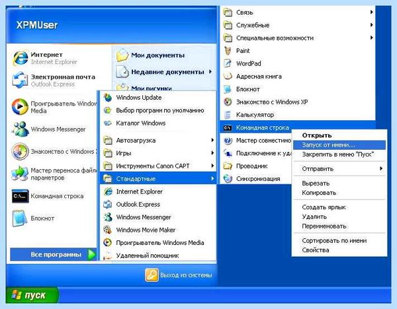Click the Удаленный помощник icon
Image resolution: width=397 pixels, height=309 pixels.
(108, 256)
